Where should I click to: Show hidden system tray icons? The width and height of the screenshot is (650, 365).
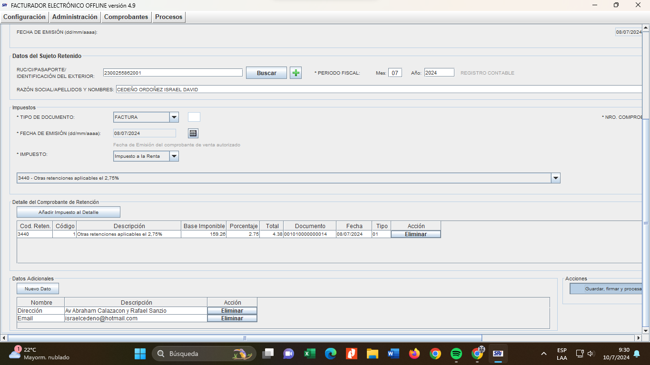point(543,354)
